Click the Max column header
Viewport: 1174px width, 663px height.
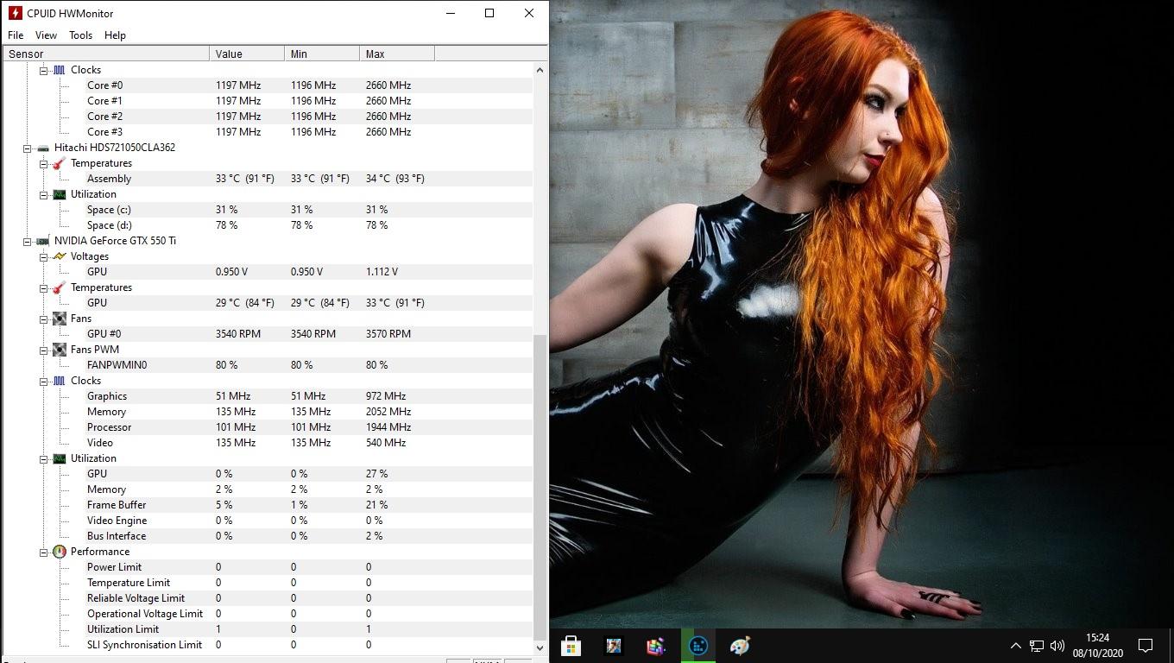[x=397, y=54]
